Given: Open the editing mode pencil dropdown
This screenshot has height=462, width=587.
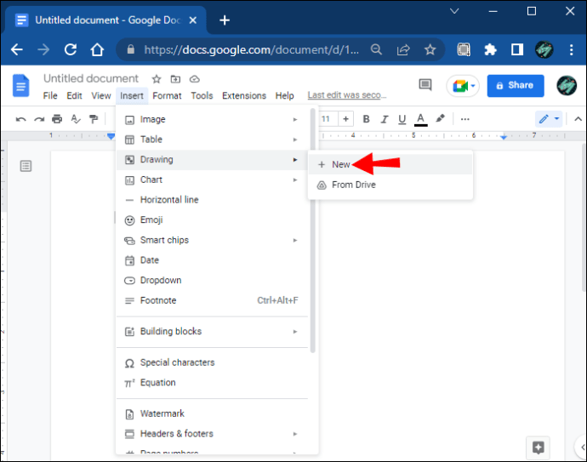Looking at the screenshot, I should 548,119.
